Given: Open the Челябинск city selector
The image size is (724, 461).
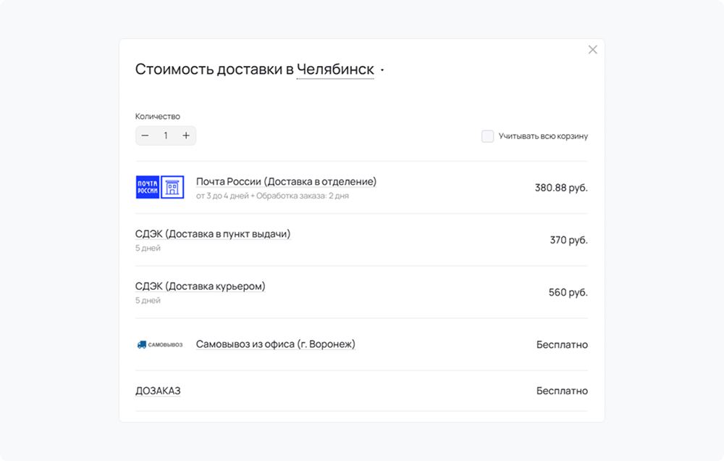Looking at the screenshot, I should coord(335,70).
